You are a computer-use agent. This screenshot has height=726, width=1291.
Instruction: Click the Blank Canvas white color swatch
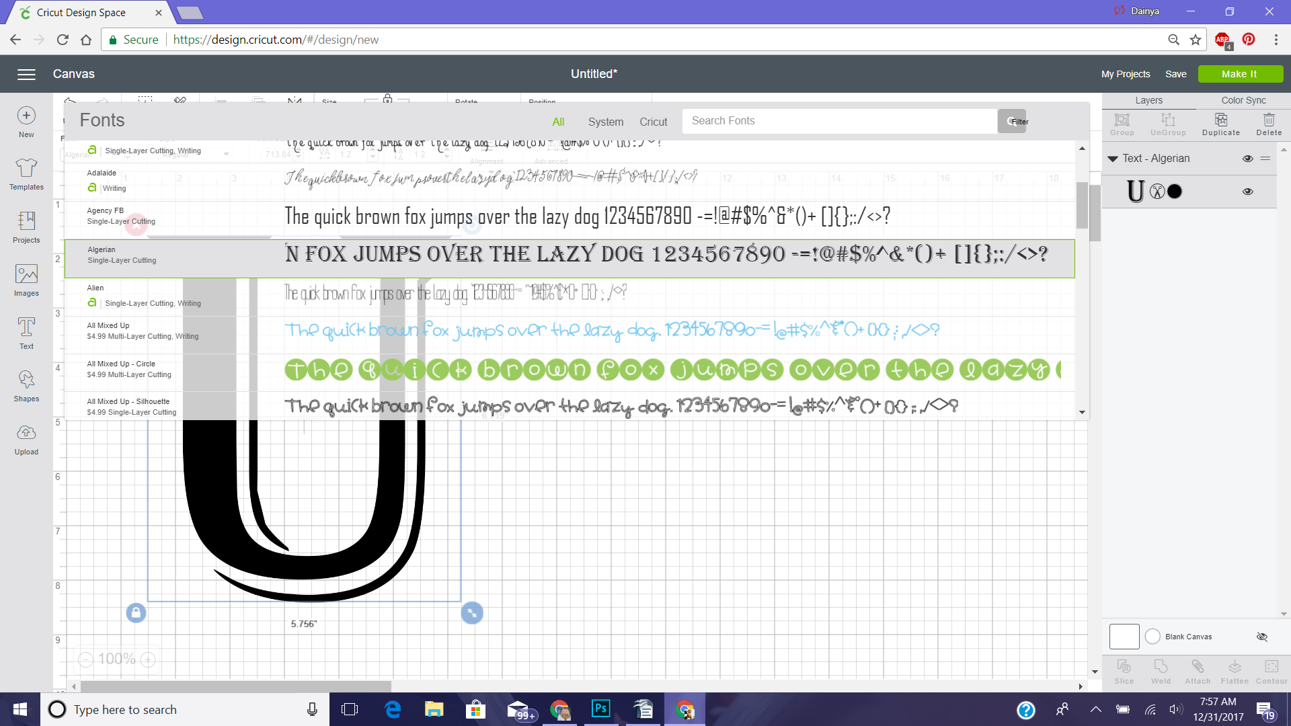click(x=1124, y=637)
